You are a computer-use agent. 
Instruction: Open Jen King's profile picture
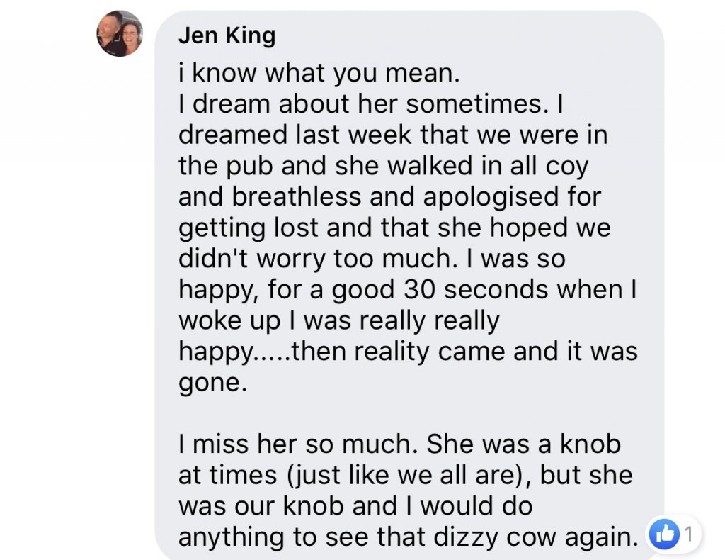pyautogui.click(x=120, y=34)
